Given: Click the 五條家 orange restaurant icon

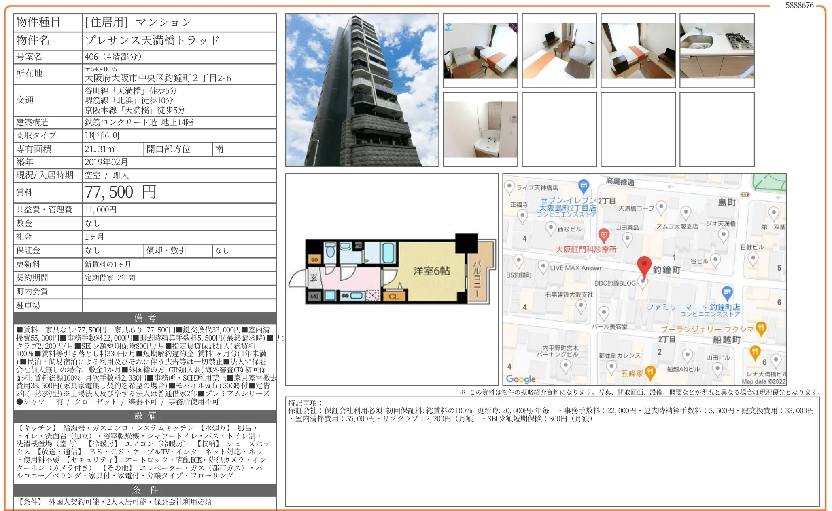Looking at the screenshot, I should pos(650,372).
